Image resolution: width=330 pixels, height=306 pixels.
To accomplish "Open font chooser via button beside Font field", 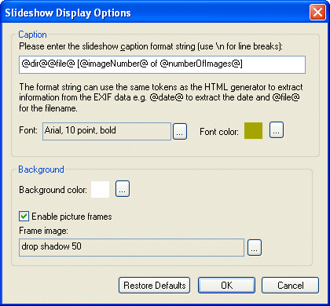I will click(180, 132).
